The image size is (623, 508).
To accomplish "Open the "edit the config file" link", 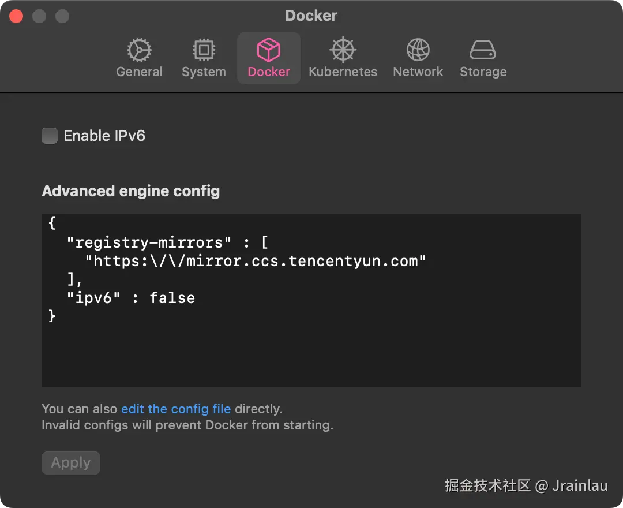I will [176, 409].
